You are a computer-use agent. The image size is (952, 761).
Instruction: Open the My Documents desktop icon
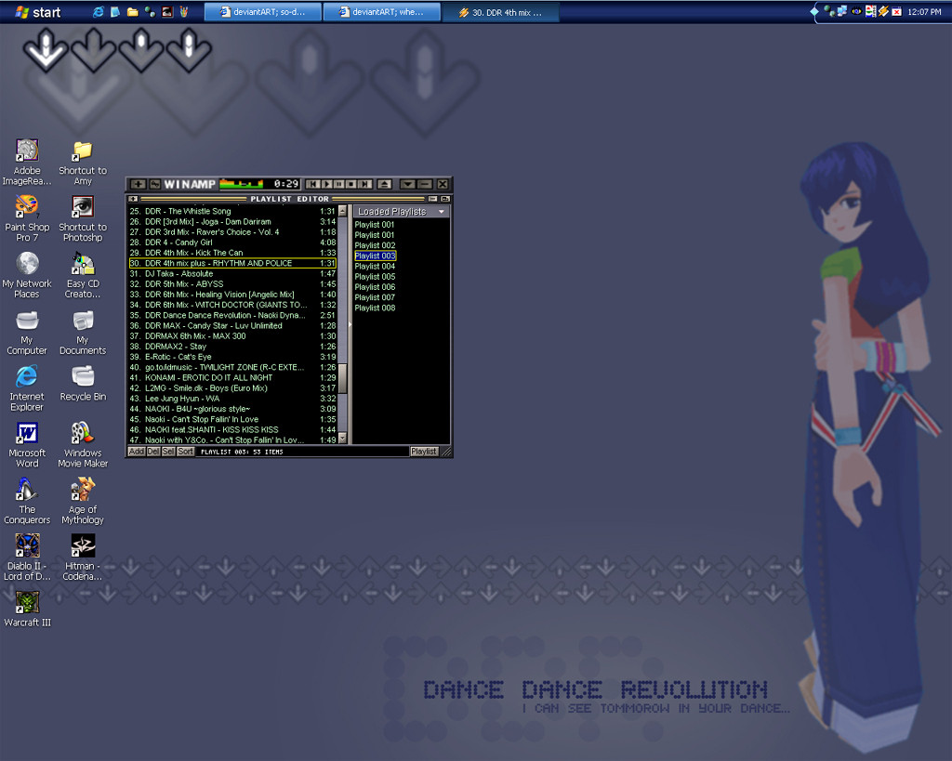click(83, 332)
